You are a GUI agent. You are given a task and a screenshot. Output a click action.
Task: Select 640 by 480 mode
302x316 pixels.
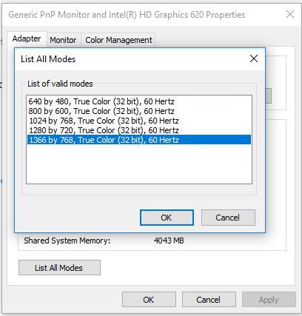[x=139, y=101]
